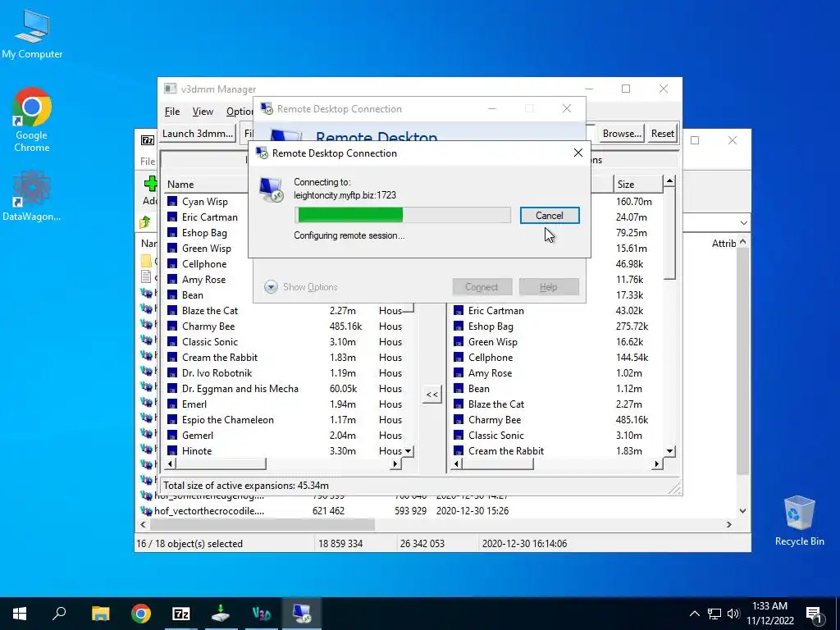This screenshot has width=840, height=630.
Task: Click the Emerl file icon
Action: pos(172,404)
